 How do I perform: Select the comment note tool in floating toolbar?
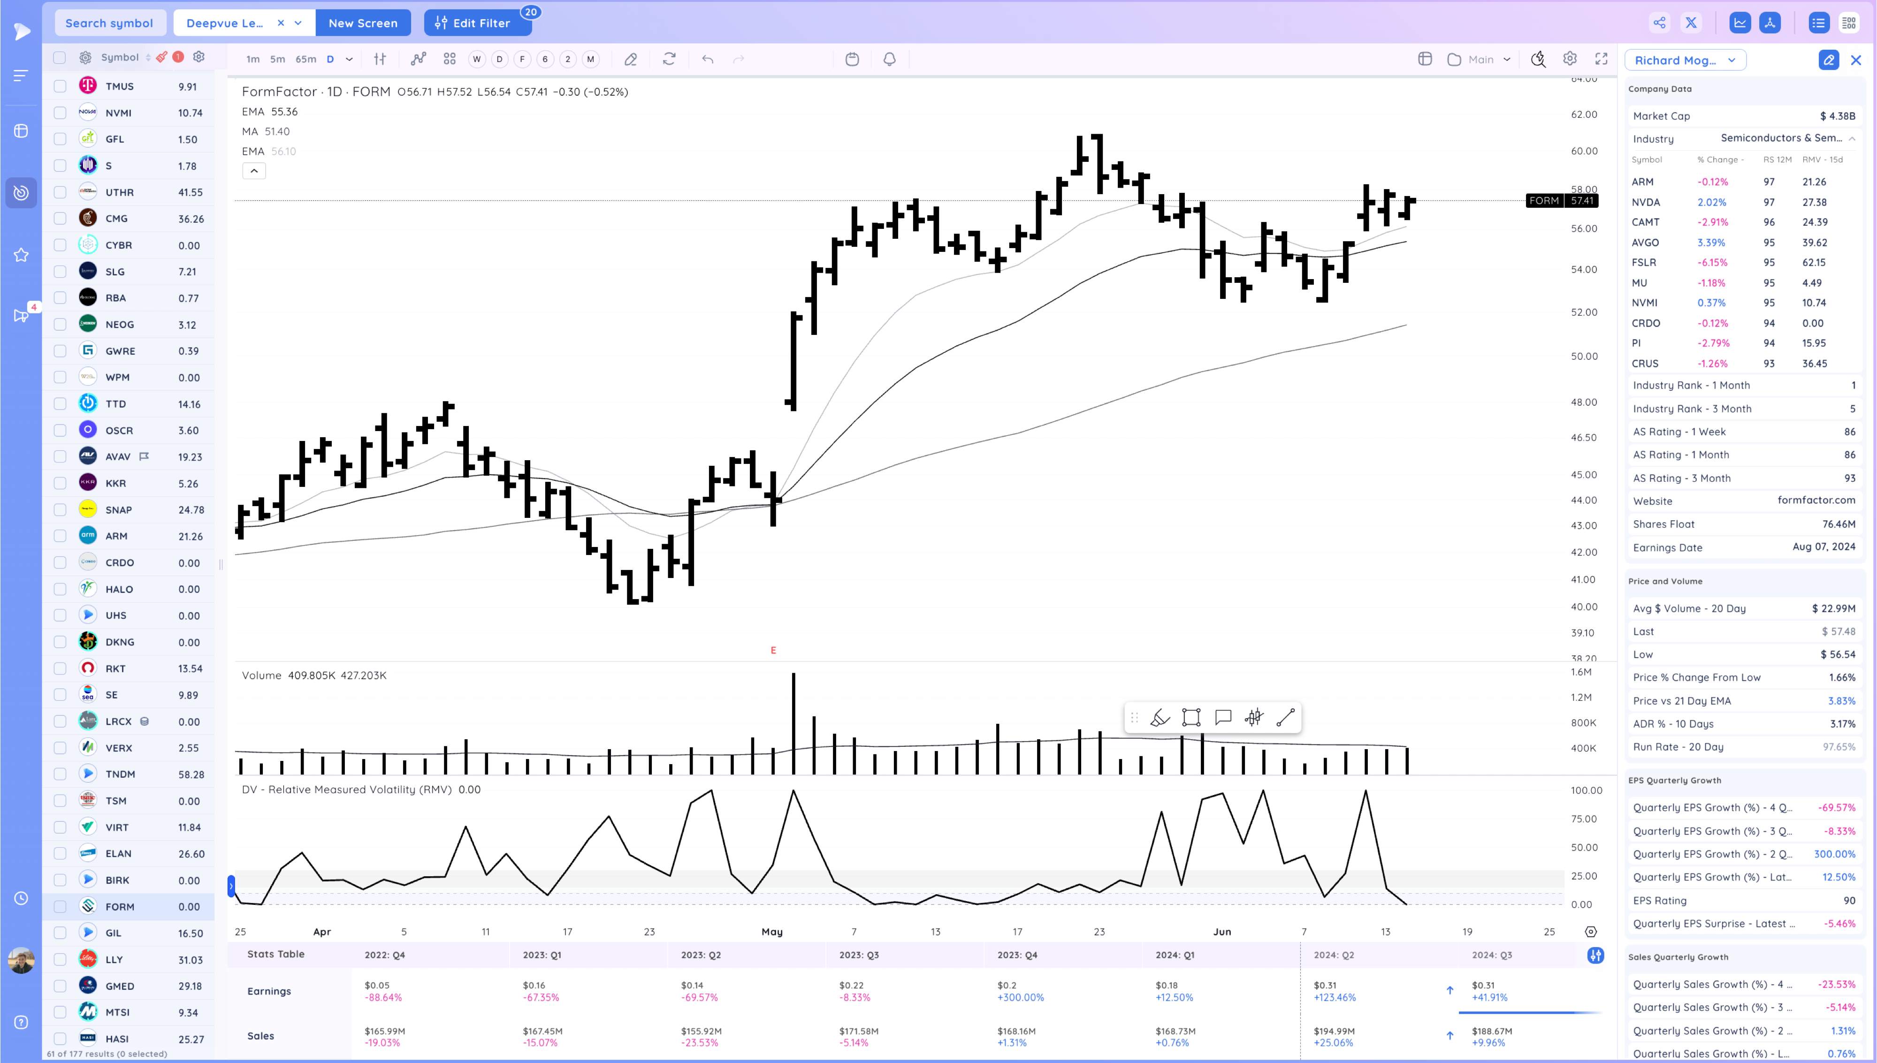pos(1223,718)
